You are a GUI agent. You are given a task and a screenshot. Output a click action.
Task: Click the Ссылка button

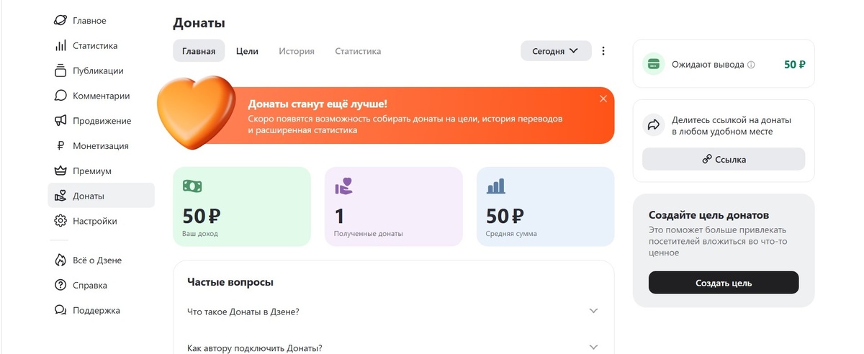click(724, 159)
